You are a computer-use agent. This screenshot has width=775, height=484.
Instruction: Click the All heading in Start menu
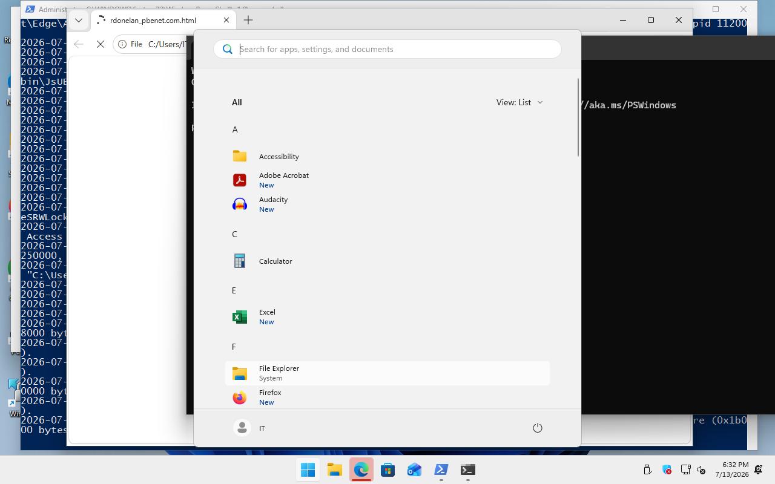(237, 102)
